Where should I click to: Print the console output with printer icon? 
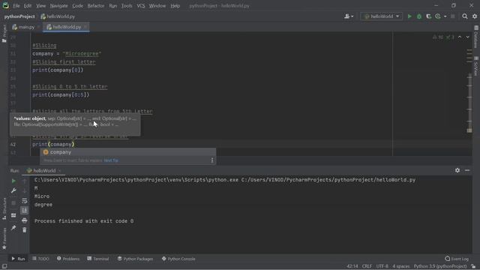25,220
